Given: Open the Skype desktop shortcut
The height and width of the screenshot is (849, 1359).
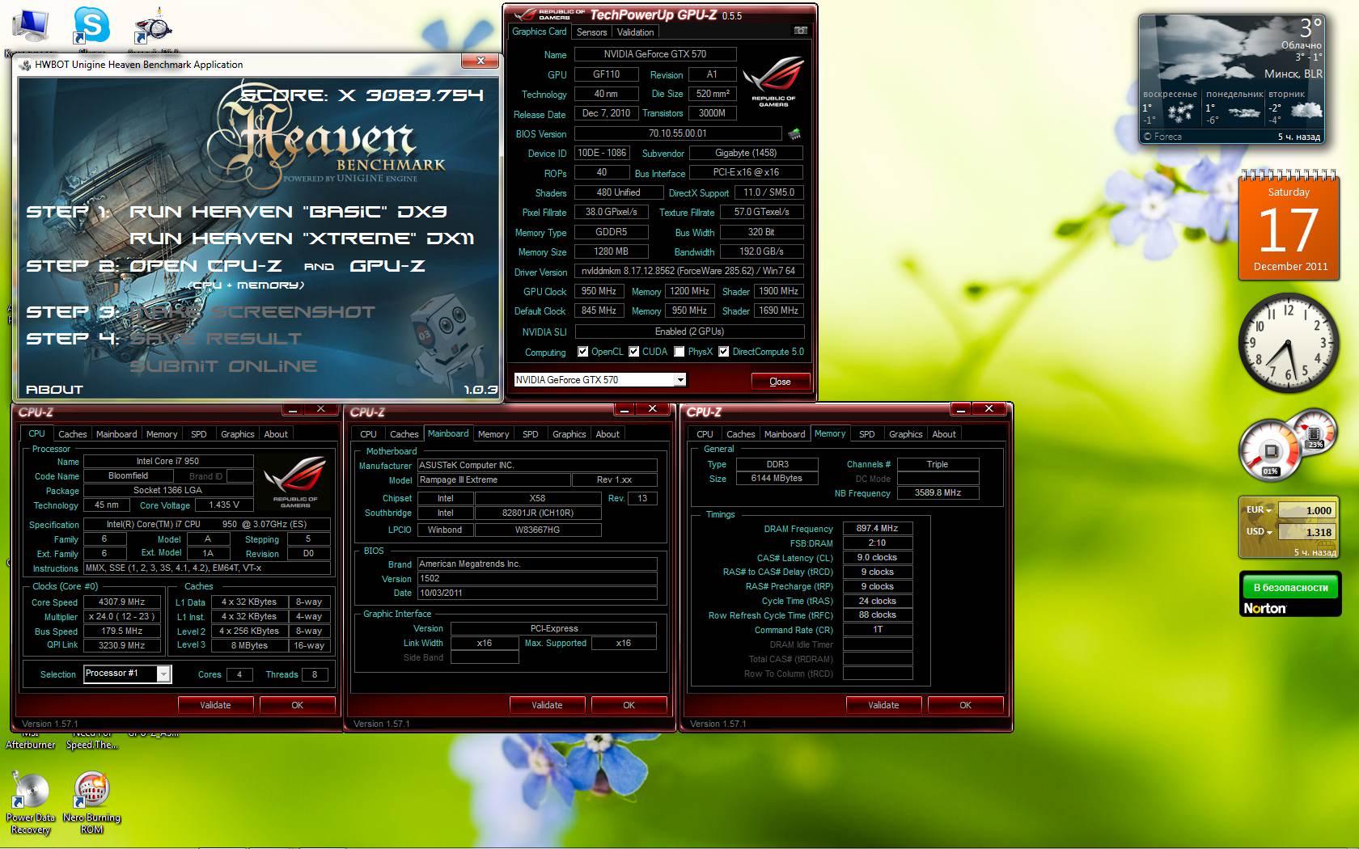Looking at the screenshot, I should coord(91,26).
